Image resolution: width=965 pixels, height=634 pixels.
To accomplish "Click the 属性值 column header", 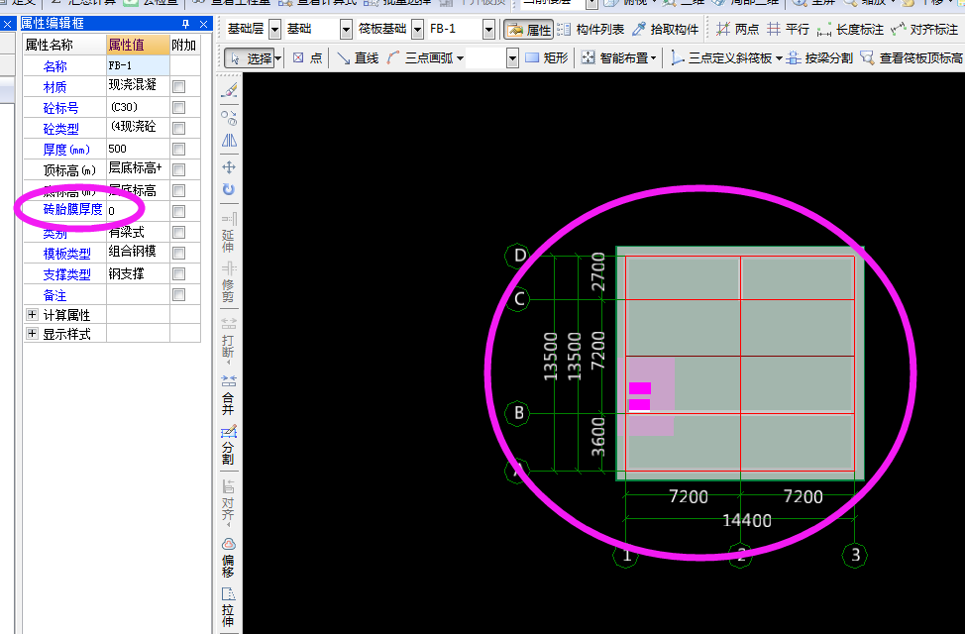I will point(138,45).
